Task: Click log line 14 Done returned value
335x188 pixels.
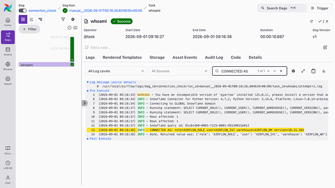Action: 207,134
